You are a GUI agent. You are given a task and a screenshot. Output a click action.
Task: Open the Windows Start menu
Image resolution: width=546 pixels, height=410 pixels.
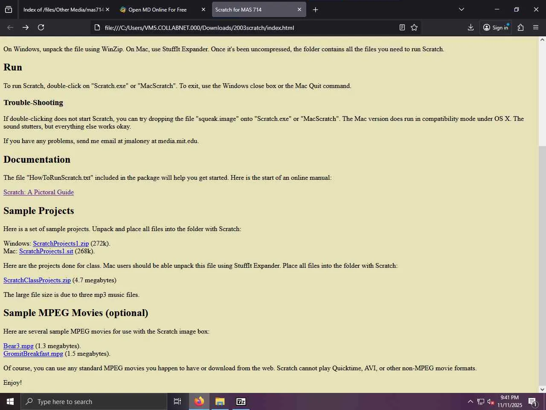pyautogui.click(x=10, y=401)
